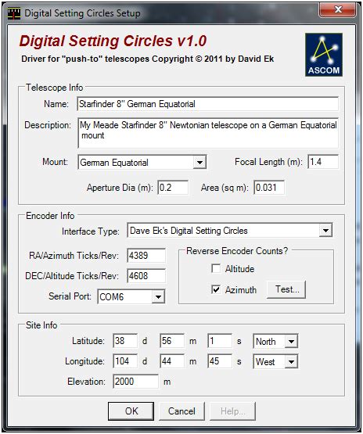
Task: Click the DEC/Altitude Ticks/Rev field
Action: [x=146, y=276]
